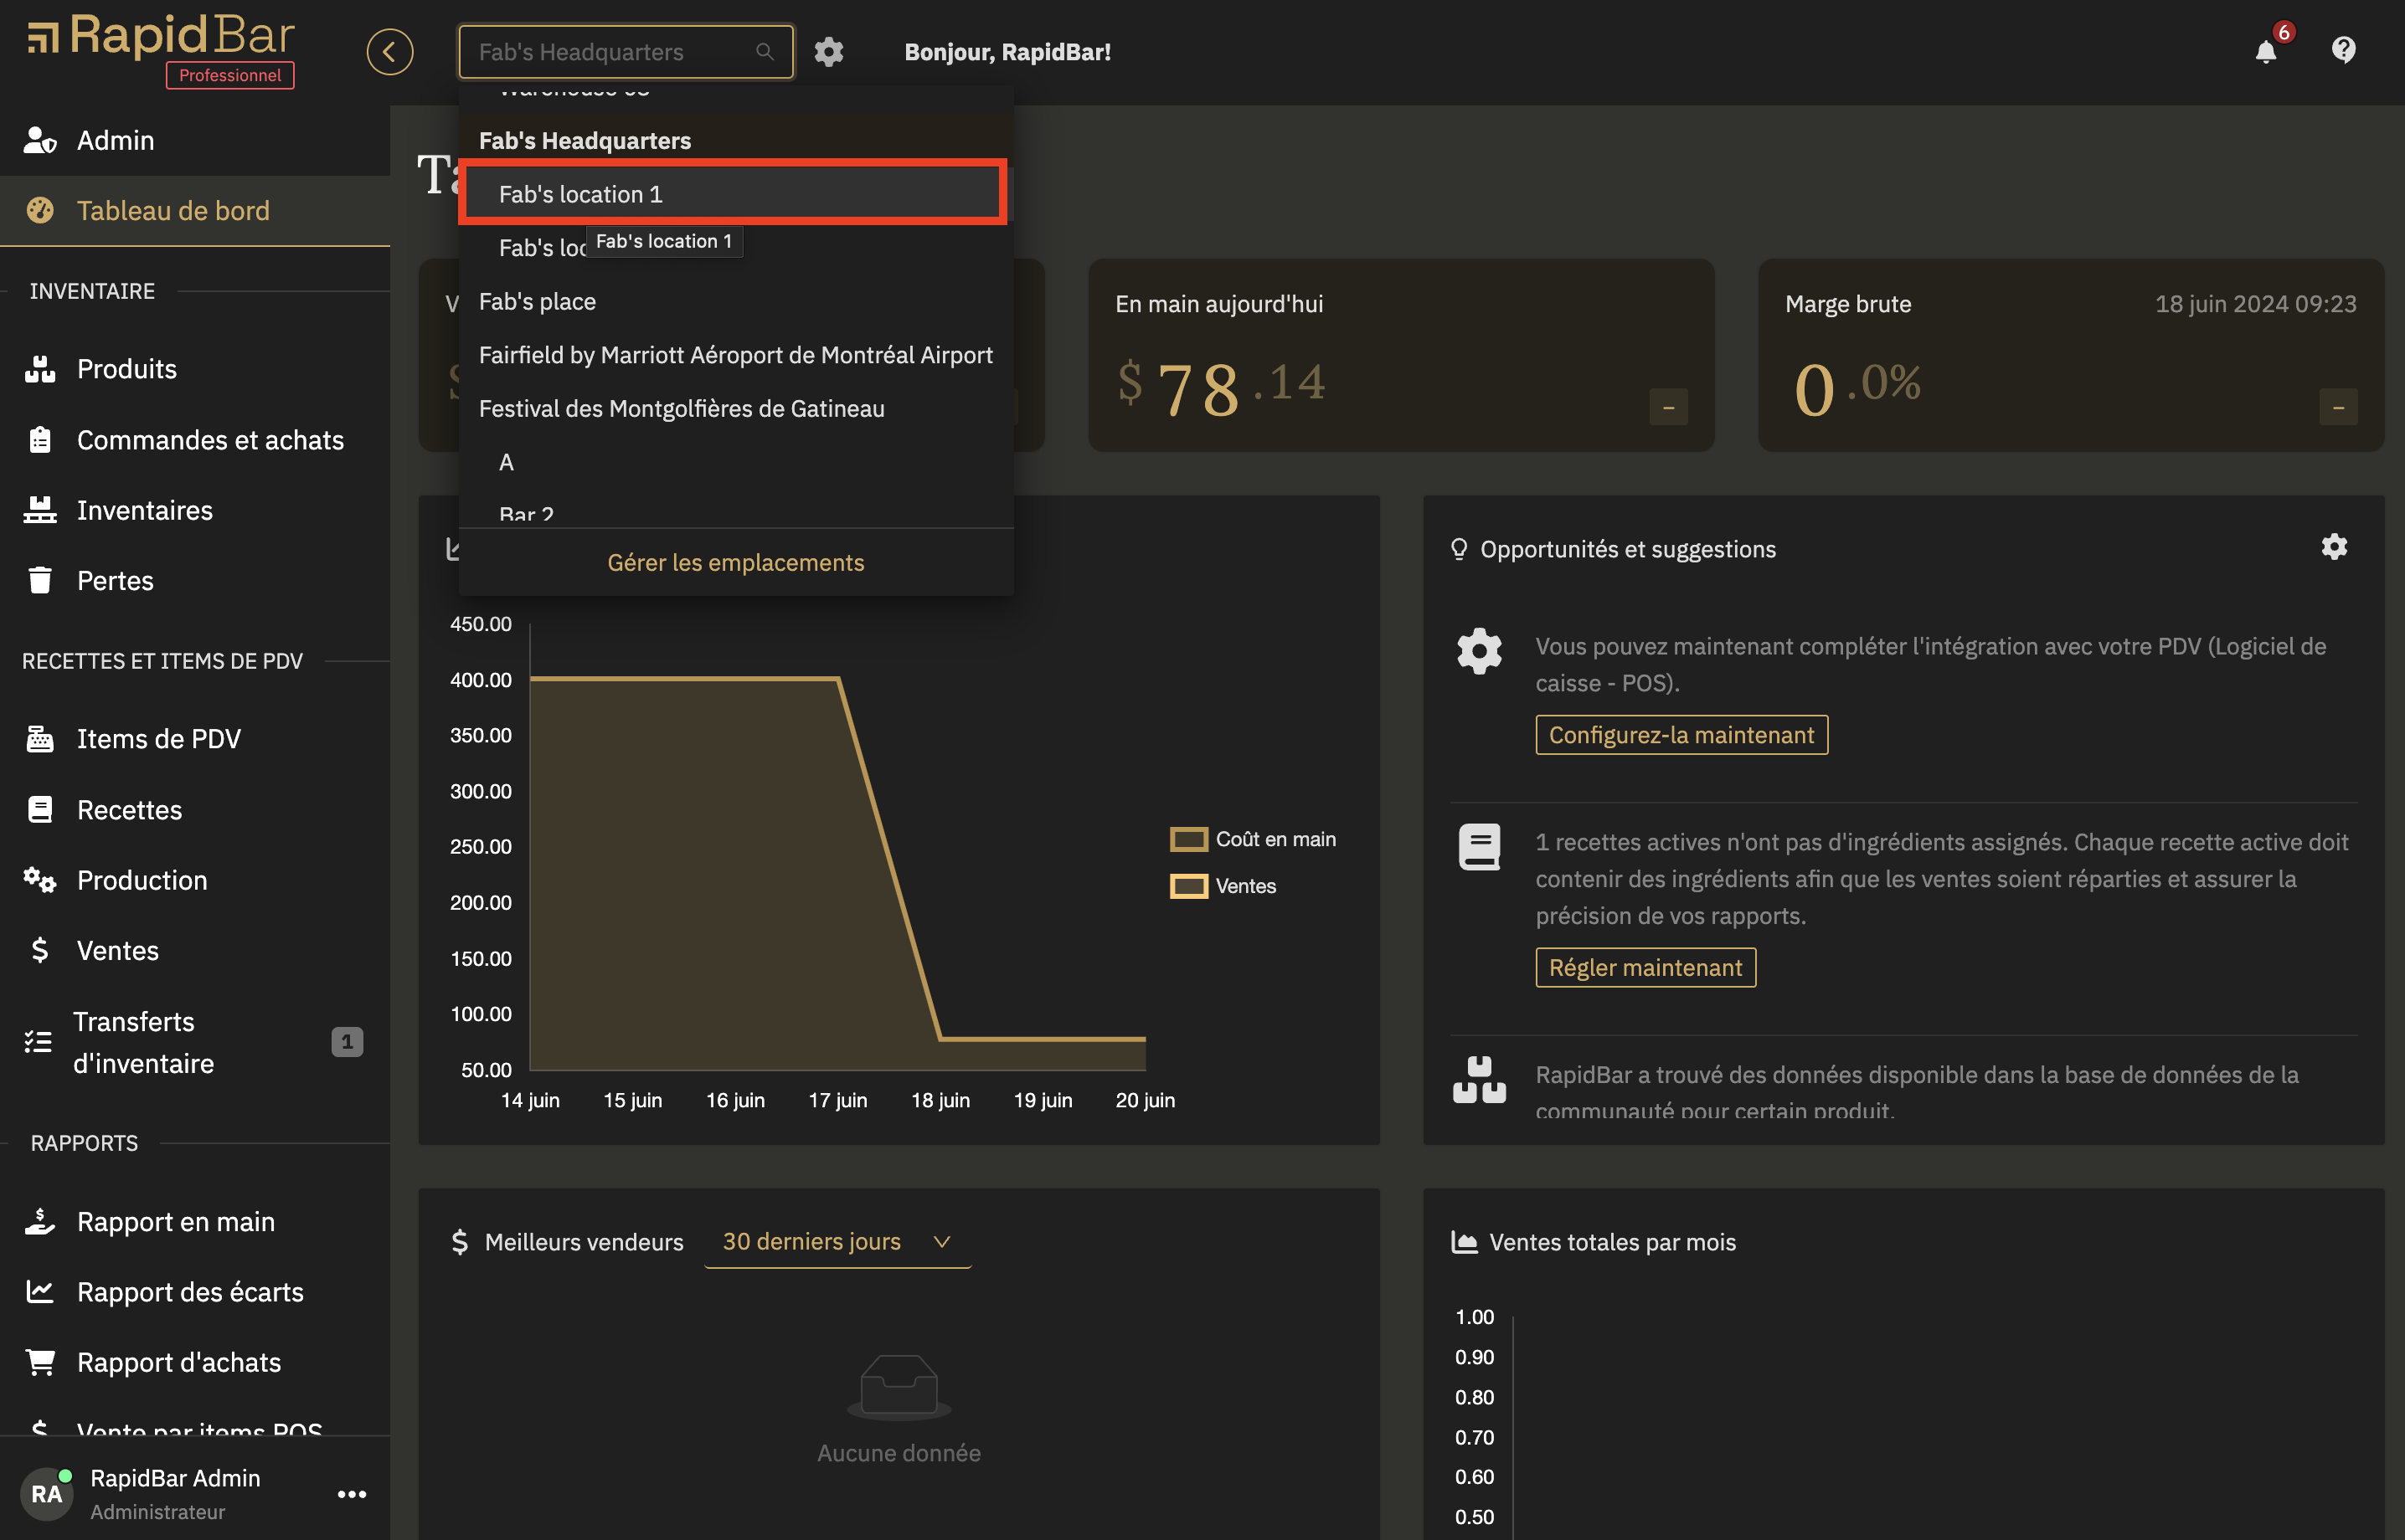Open notifications bell
This screenshot has width=2405, height=1540.
[2266, 52]
